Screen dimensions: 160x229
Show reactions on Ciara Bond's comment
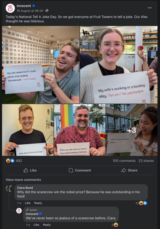(141, 203)
